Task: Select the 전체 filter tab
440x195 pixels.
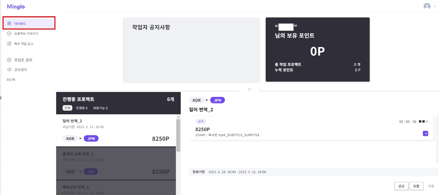Action: (67, 108)
